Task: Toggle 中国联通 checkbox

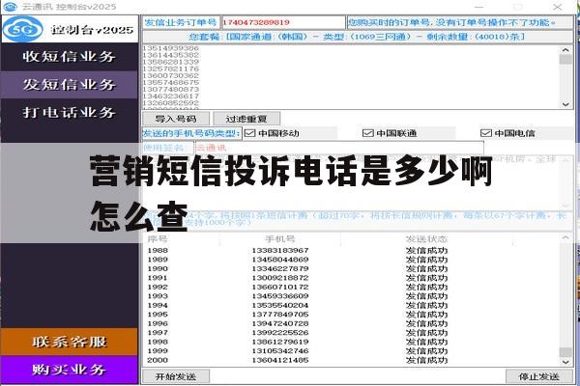Action: pyautogui.click(x=367, y=133)
